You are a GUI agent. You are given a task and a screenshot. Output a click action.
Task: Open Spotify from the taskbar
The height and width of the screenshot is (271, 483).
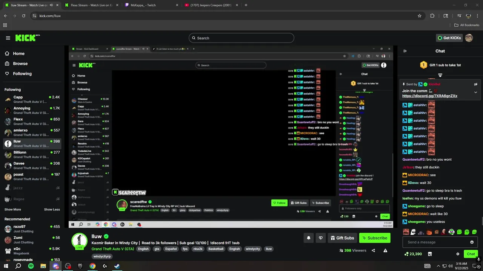click(31, 266)
